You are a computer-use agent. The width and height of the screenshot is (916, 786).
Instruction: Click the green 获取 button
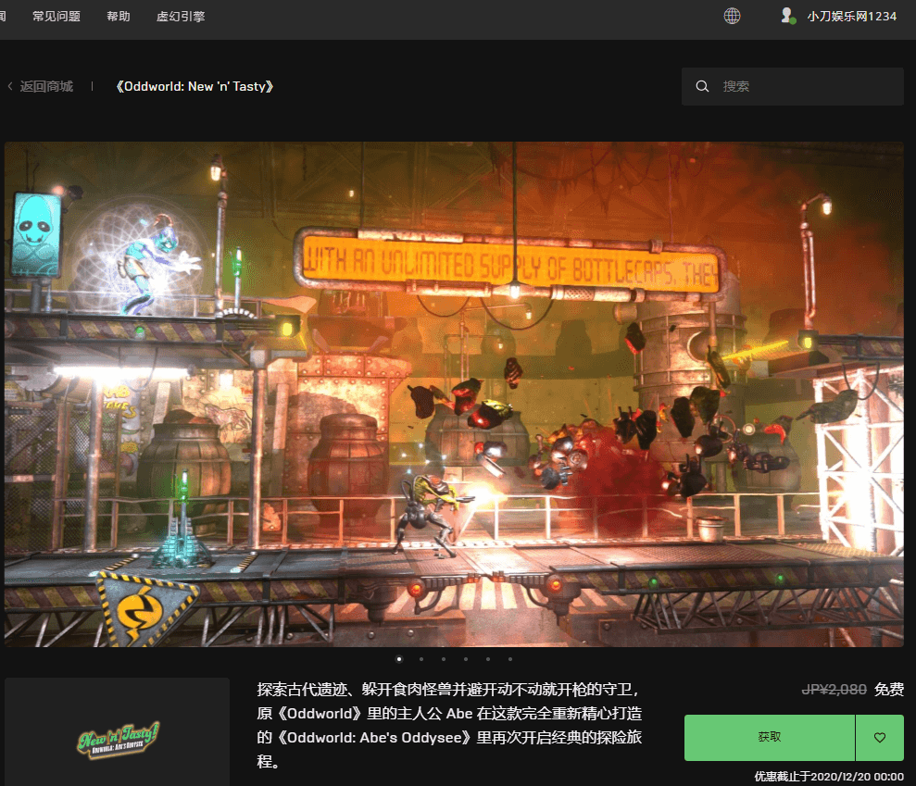[770, 738]
